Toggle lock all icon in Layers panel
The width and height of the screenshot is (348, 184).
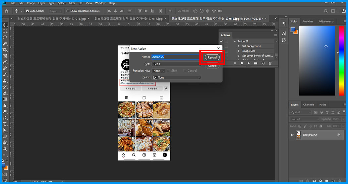point(321,126)
